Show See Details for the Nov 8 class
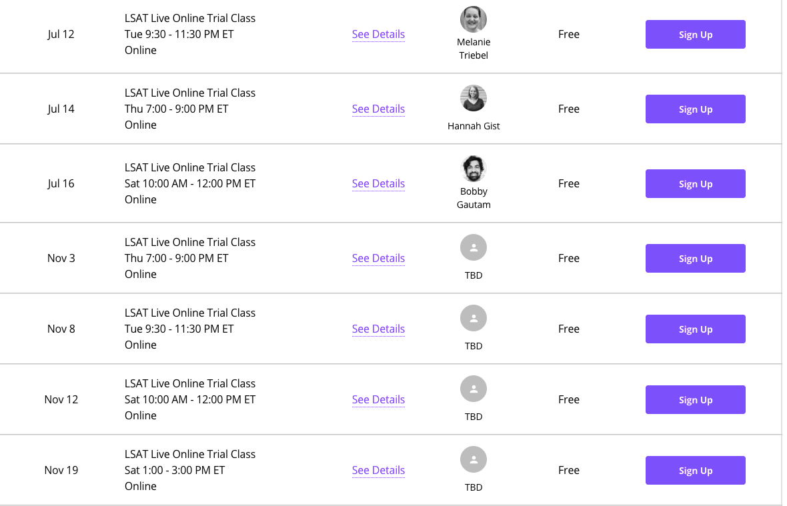Viewport: 787px width, 506px height. coord(378,329)
